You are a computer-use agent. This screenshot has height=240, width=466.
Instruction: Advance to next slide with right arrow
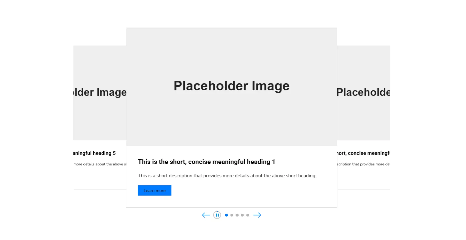[257, 215]
